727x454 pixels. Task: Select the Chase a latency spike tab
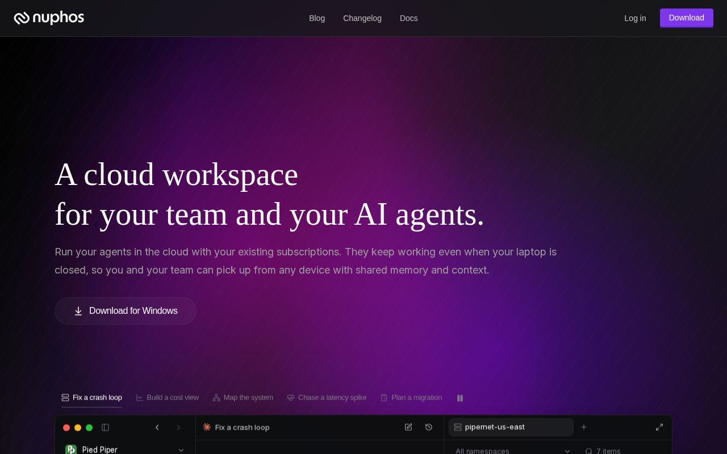click(327, 398)
